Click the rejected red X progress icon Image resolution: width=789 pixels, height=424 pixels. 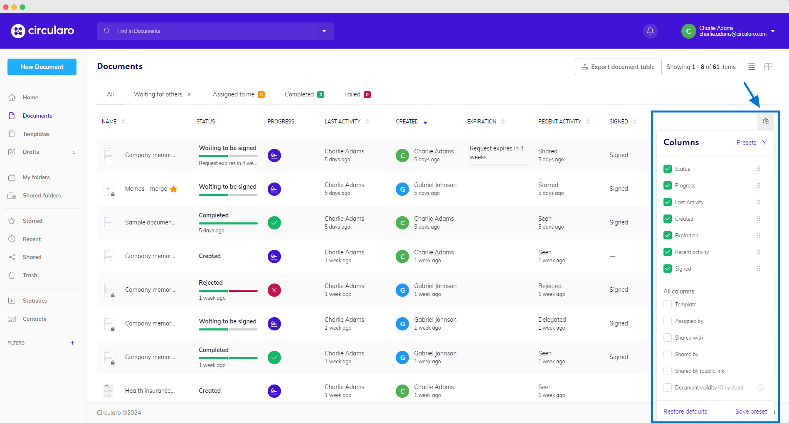274,290
